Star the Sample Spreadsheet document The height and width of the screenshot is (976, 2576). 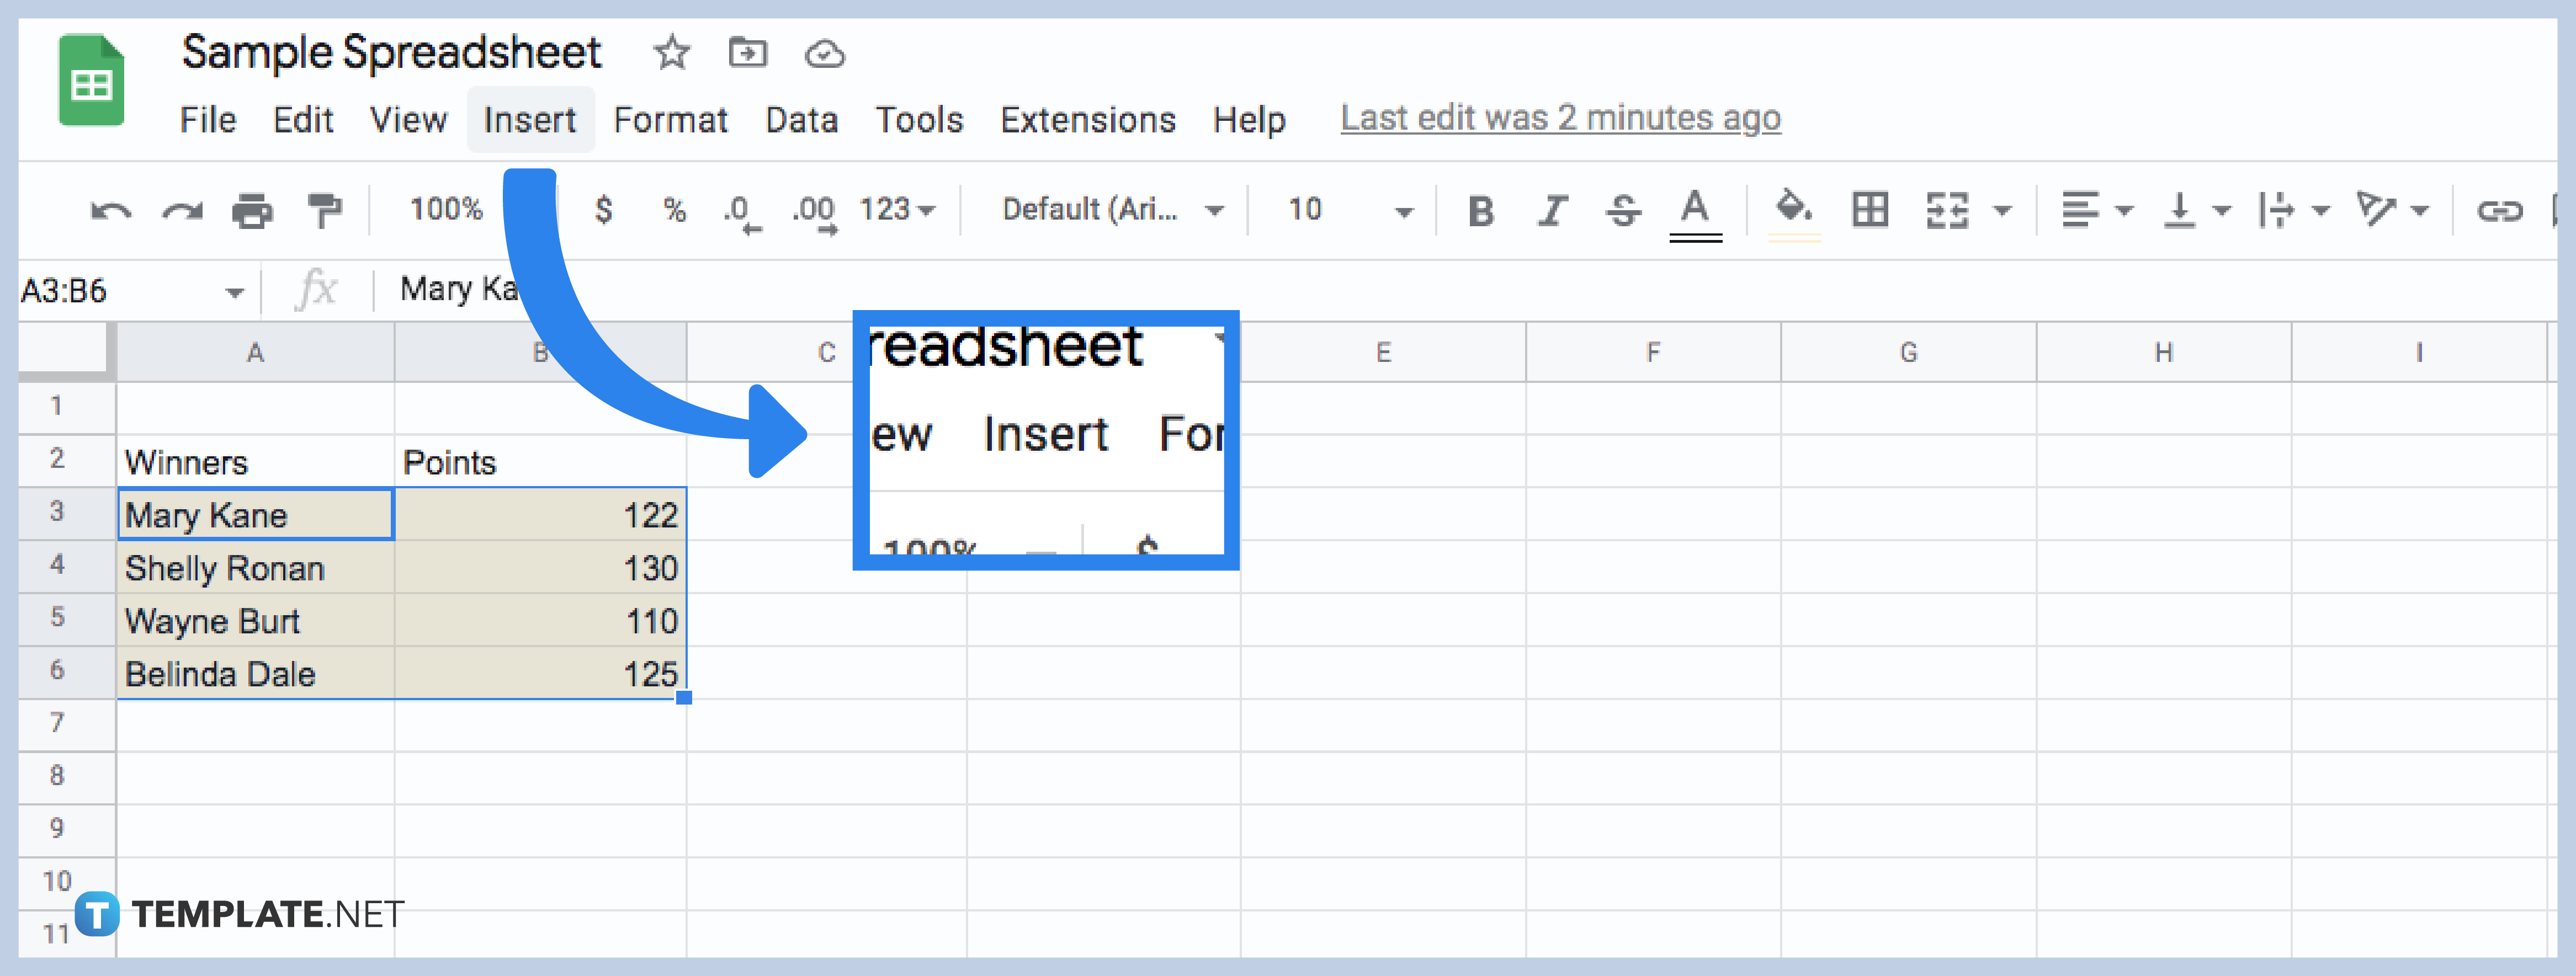tap(671, 54)
